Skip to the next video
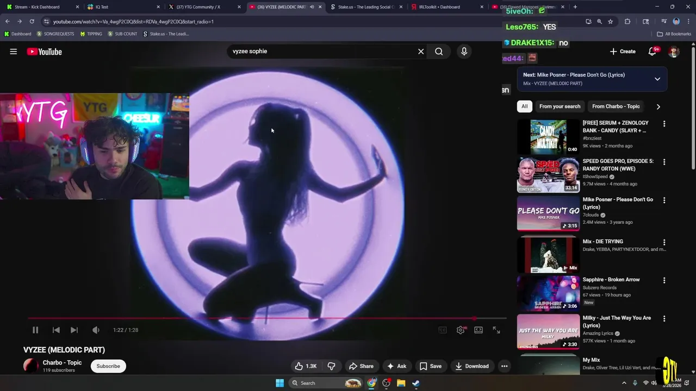This screenshot has height=391, width=696. pos(74,330)
